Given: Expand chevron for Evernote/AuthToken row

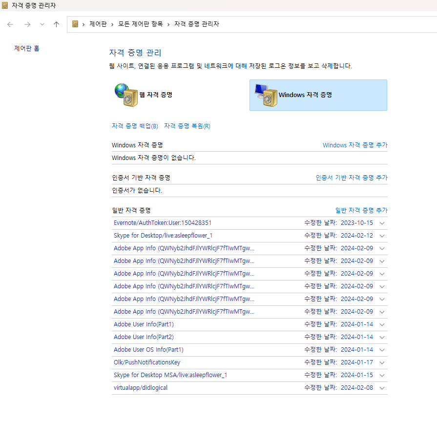Looking at the screenshot, I should [382, 223].
